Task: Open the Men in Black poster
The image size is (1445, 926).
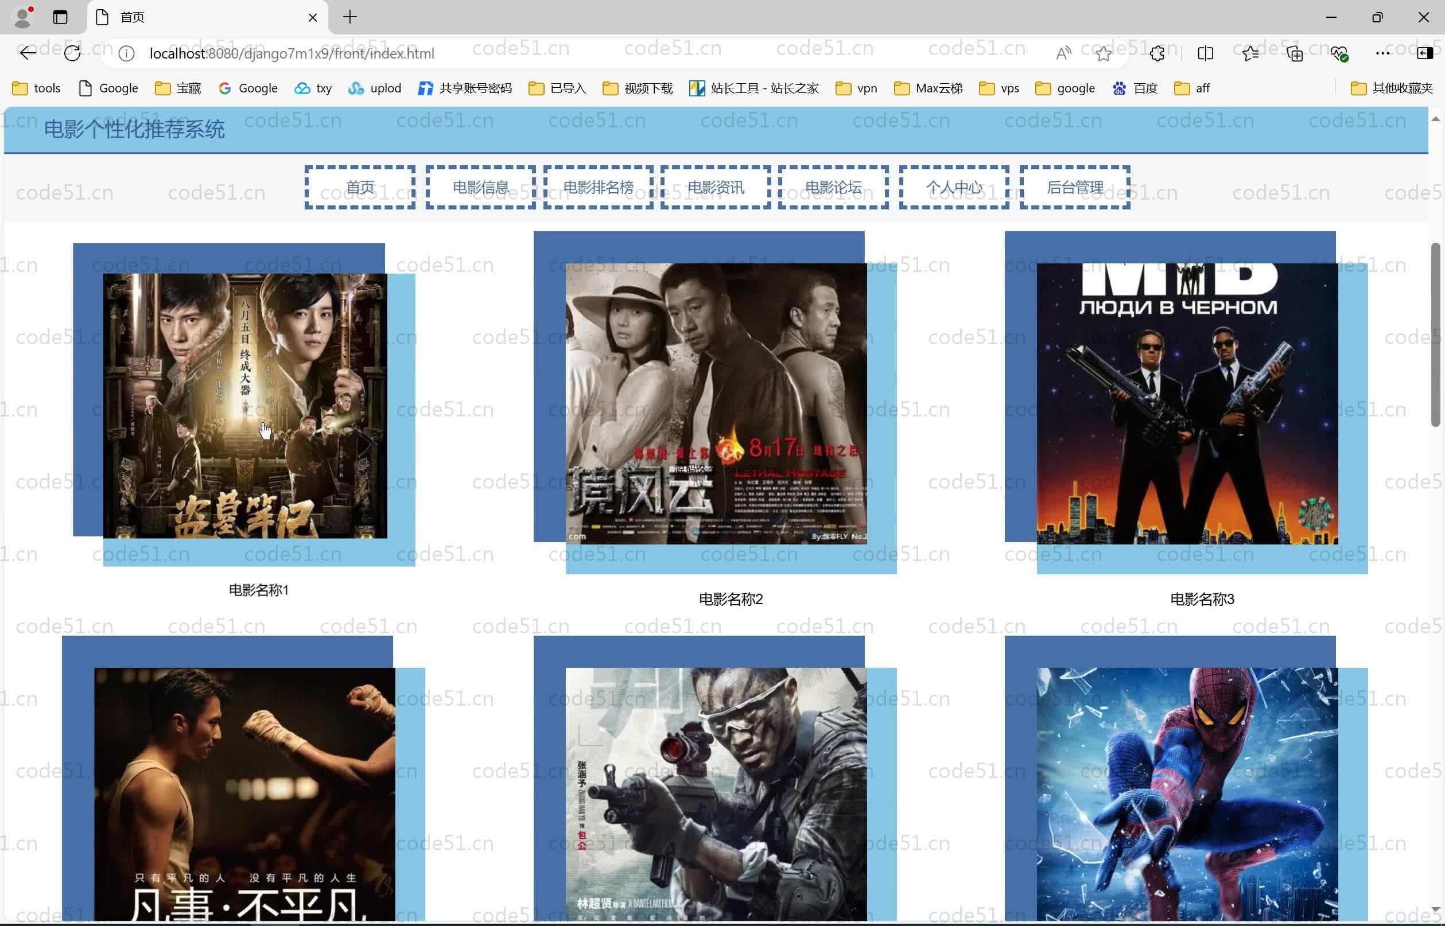Action: coord(1188,403)
